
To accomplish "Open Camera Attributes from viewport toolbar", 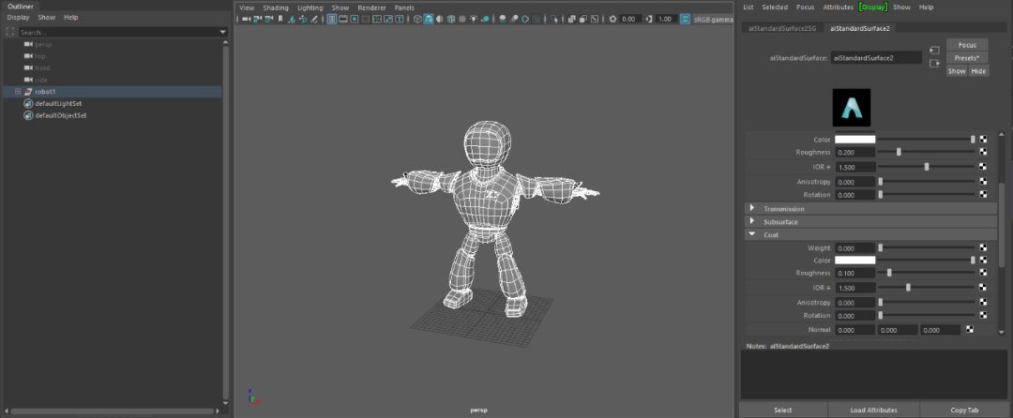I will [x=269, y=20].
